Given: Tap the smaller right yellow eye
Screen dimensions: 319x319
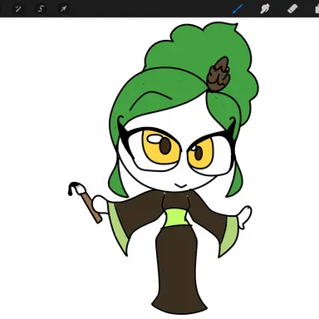Looking at the screenshot, I should tap(201, 153).
